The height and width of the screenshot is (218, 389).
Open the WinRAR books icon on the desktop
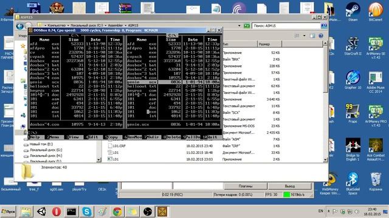[x=125, y=8]
